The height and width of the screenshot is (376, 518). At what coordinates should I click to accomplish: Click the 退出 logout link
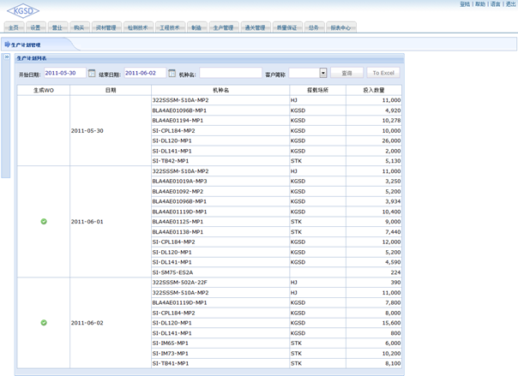click(511, 4)
